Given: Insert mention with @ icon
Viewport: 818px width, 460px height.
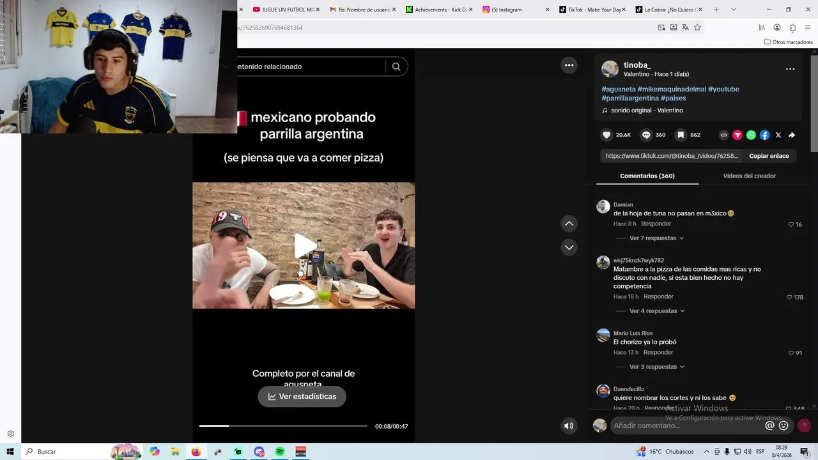Looking at the screenshot, I should [769, 425].
